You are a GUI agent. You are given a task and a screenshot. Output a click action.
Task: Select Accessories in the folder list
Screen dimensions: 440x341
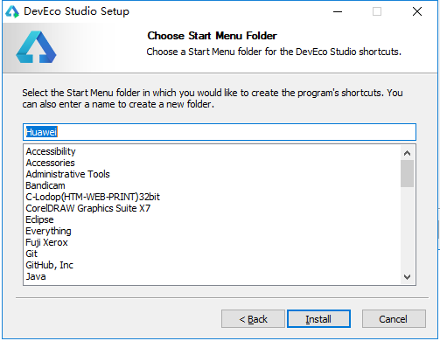coord(51,163)
